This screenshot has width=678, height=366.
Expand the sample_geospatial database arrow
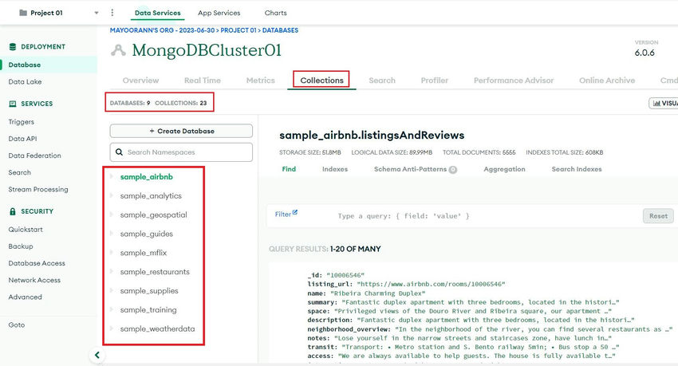click(x=112, y=214)
